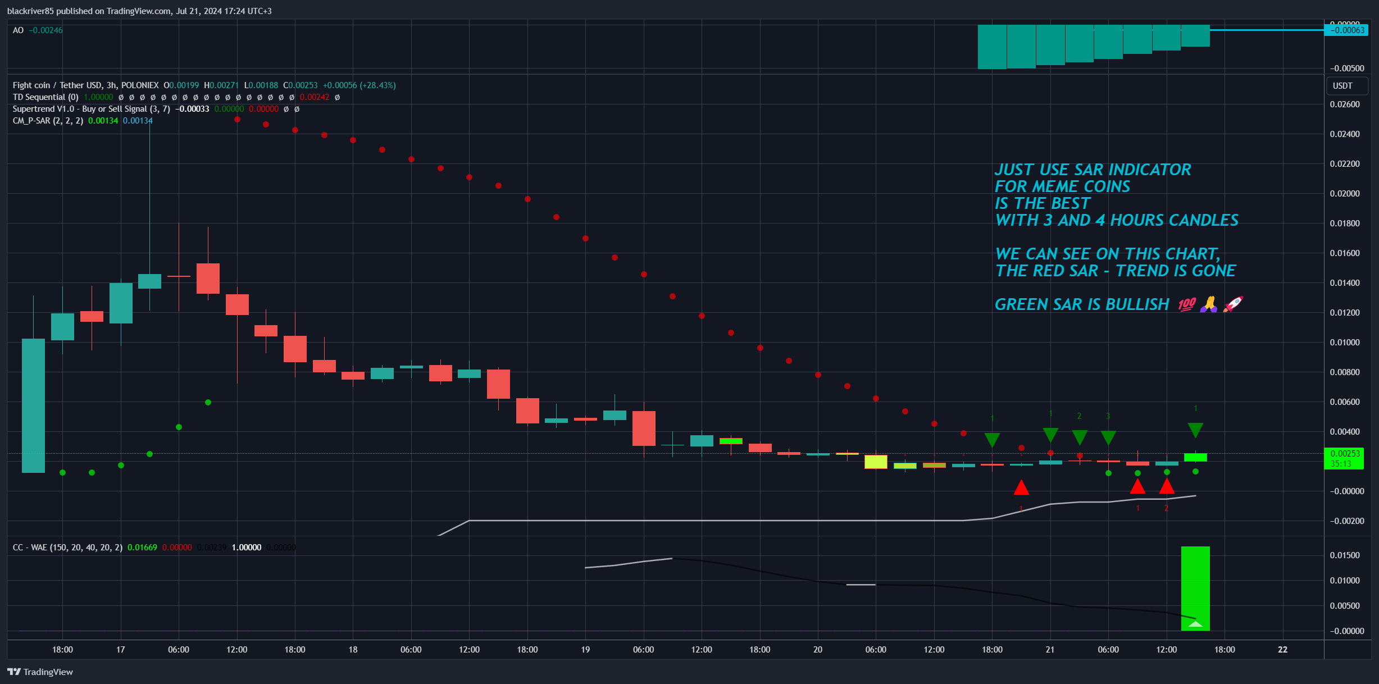1379x684 pixels.
Task: Click the green down-triangle marker labeled 2
Action: pos(1080,437)
